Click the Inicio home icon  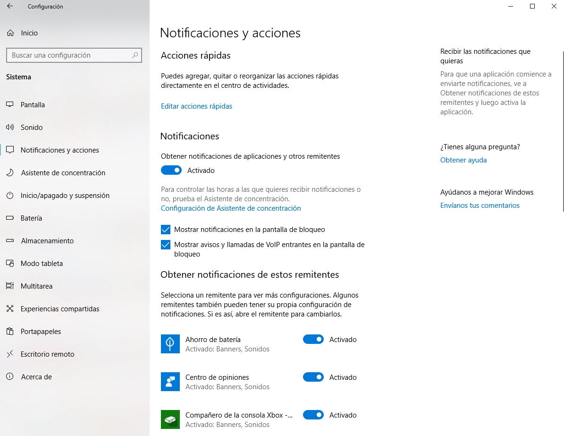pos(10,33)
